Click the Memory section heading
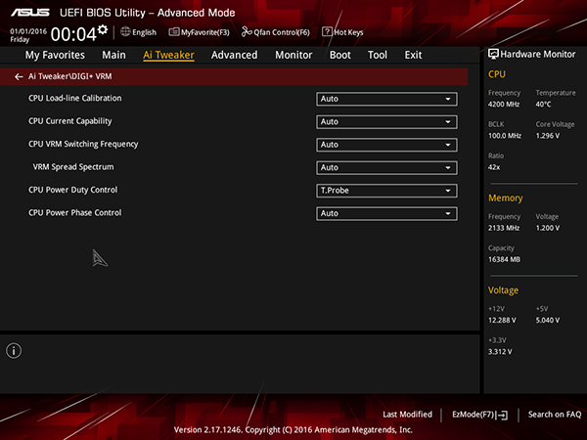587x440 pixels. coord(506,198)
